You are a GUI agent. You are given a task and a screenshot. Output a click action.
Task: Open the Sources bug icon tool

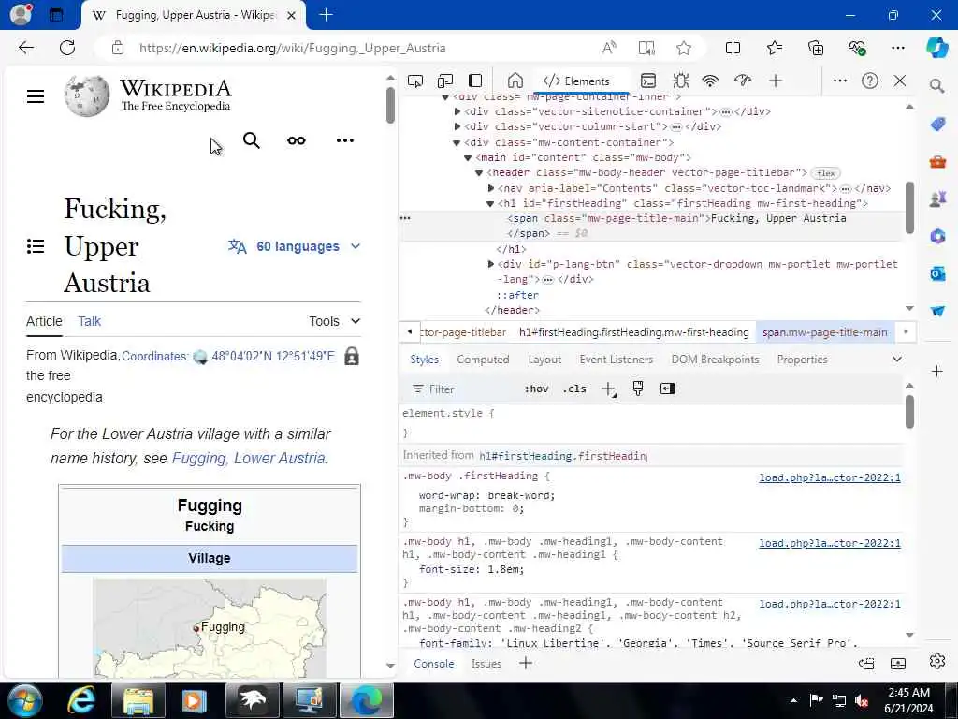point(680,81)
